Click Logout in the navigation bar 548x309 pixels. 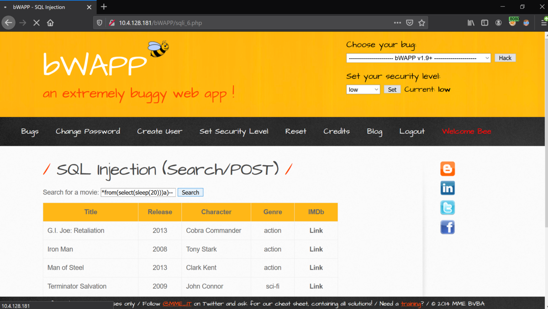[412, 131]
